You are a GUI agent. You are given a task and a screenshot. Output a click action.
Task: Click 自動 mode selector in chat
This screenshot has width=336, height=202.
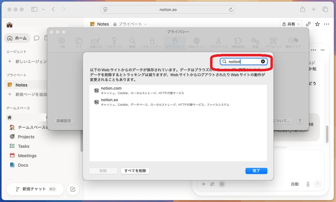pyautogui.click(x=295, y=184)
